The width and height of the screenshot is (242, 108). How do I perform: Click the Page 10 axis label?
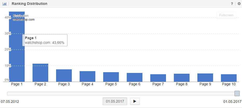pos(229,84)
